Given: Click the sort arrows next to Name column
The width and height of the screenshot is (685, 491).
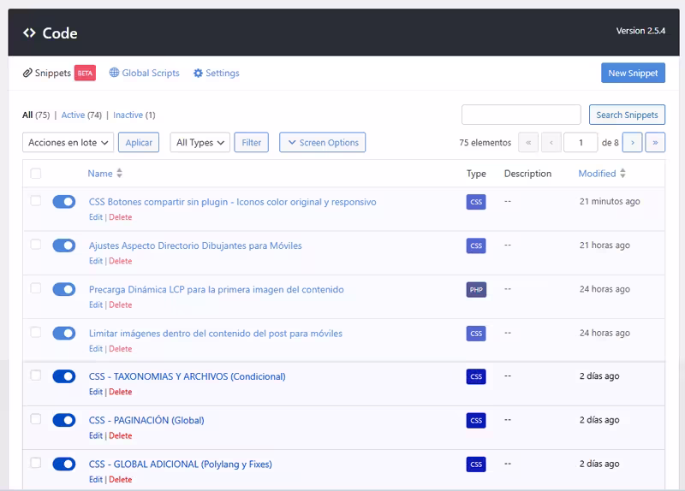Looking at the screenshot, I should point(119,174).
